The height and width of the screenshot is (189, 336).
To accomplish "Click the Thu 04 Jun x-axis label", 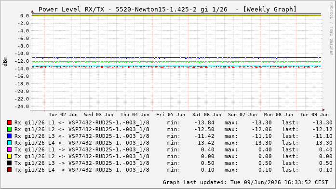I will click(x=135, y=115).
